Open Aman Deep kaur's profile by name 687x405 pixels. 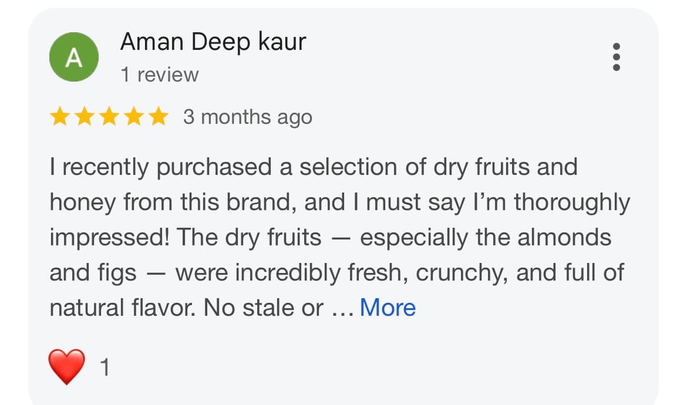pos(213,41)
